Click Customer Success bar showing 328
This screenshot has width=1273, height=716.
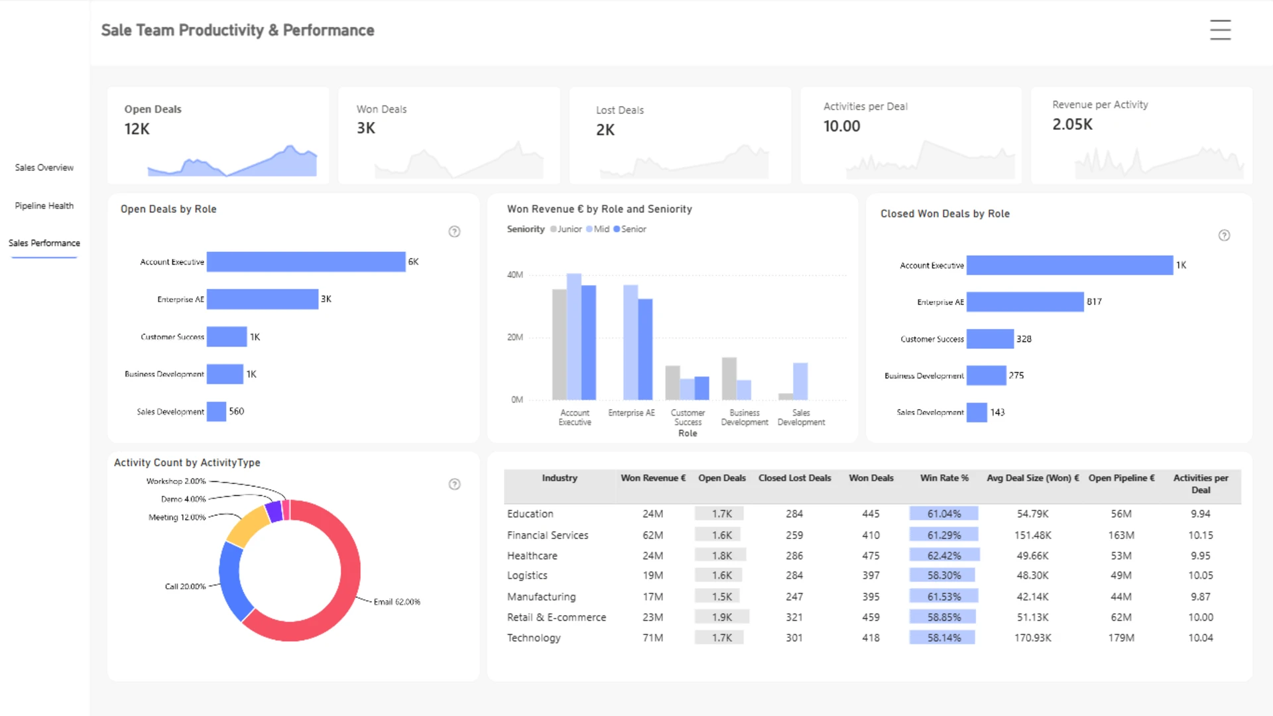(990, 339)
